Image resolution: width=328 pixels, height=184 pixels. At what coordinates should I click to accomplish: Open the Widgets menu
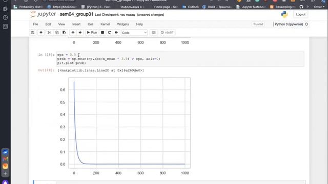pos(123,24)
